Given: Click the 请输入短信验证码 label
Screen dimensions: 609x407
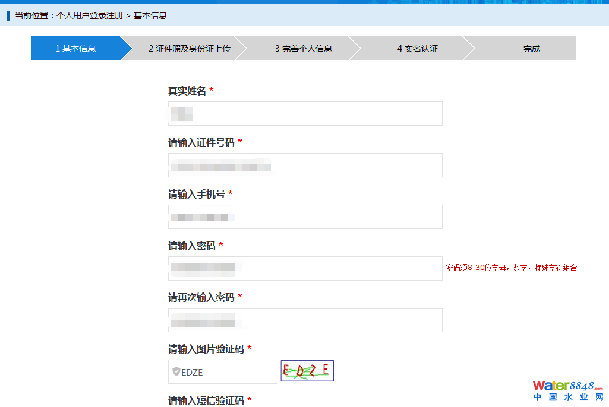Looking at the screenshot, I should click(206, 400).
